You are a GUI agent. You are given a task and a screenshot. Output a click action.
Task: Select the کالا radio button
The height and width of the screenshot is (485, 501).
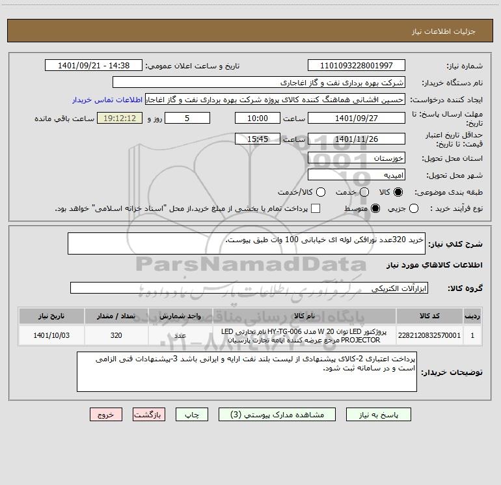point(398,192)
